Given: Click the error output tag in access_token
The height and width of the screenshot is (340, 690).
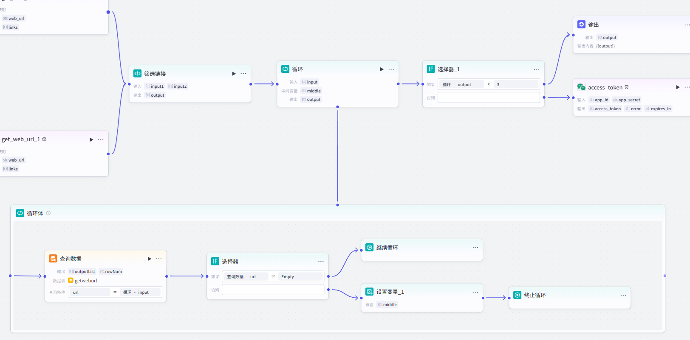Looking at the screenshot, I should tap(633, 109).
